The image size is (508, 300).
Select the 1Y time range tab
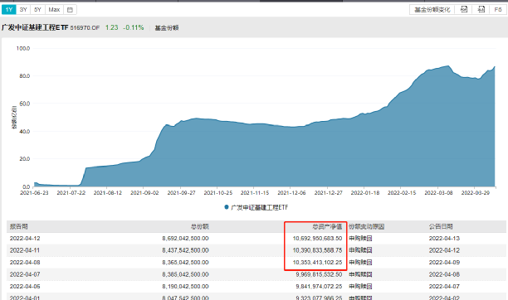click(9, 10)
